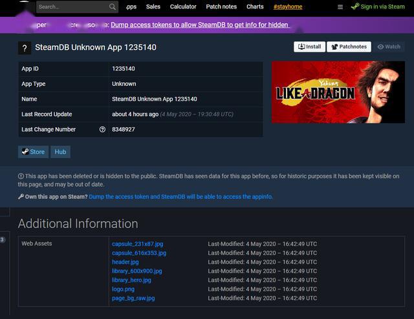The height and width of the screenshot is (319, 414).
Task: Click the Steam icon on Store button
Action: [25, 152]
